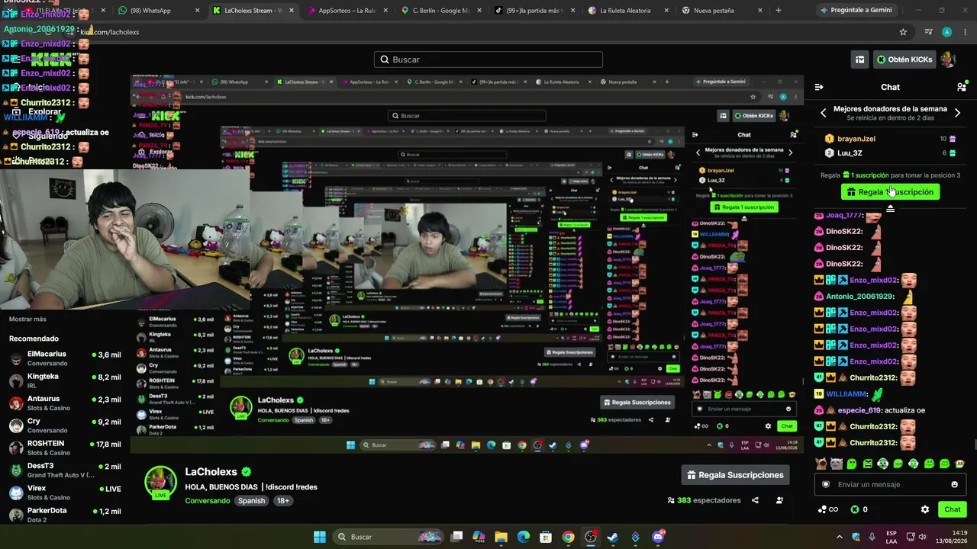Show hidden system tray icons
The height and width of the screenshot is (549, 977).
click(x=840, y=537)
